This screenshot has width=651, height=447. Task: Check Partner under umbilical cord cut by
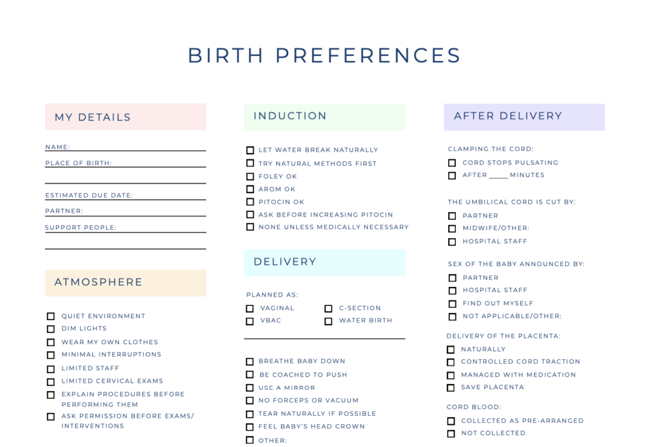point(452,216)
